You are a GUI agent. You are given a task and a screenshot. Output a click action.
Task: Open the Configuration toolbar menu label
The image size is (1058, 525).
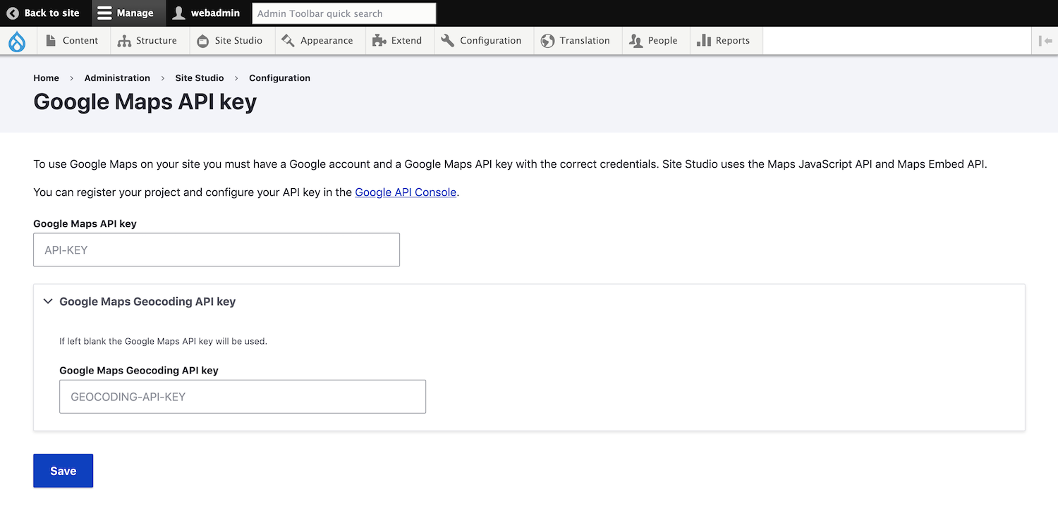490,40
